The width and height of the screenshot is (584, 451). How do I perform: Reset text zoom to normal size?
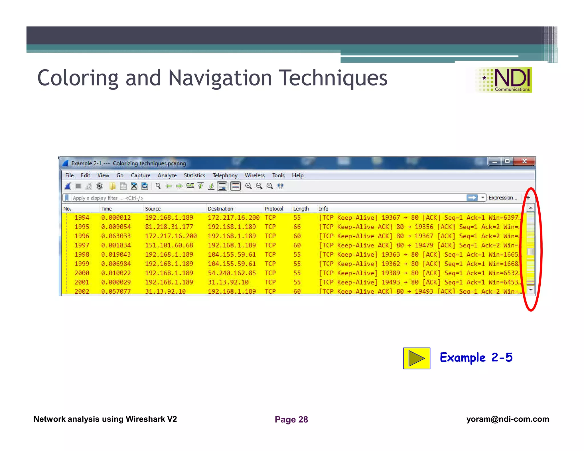[x=269, y=186]
